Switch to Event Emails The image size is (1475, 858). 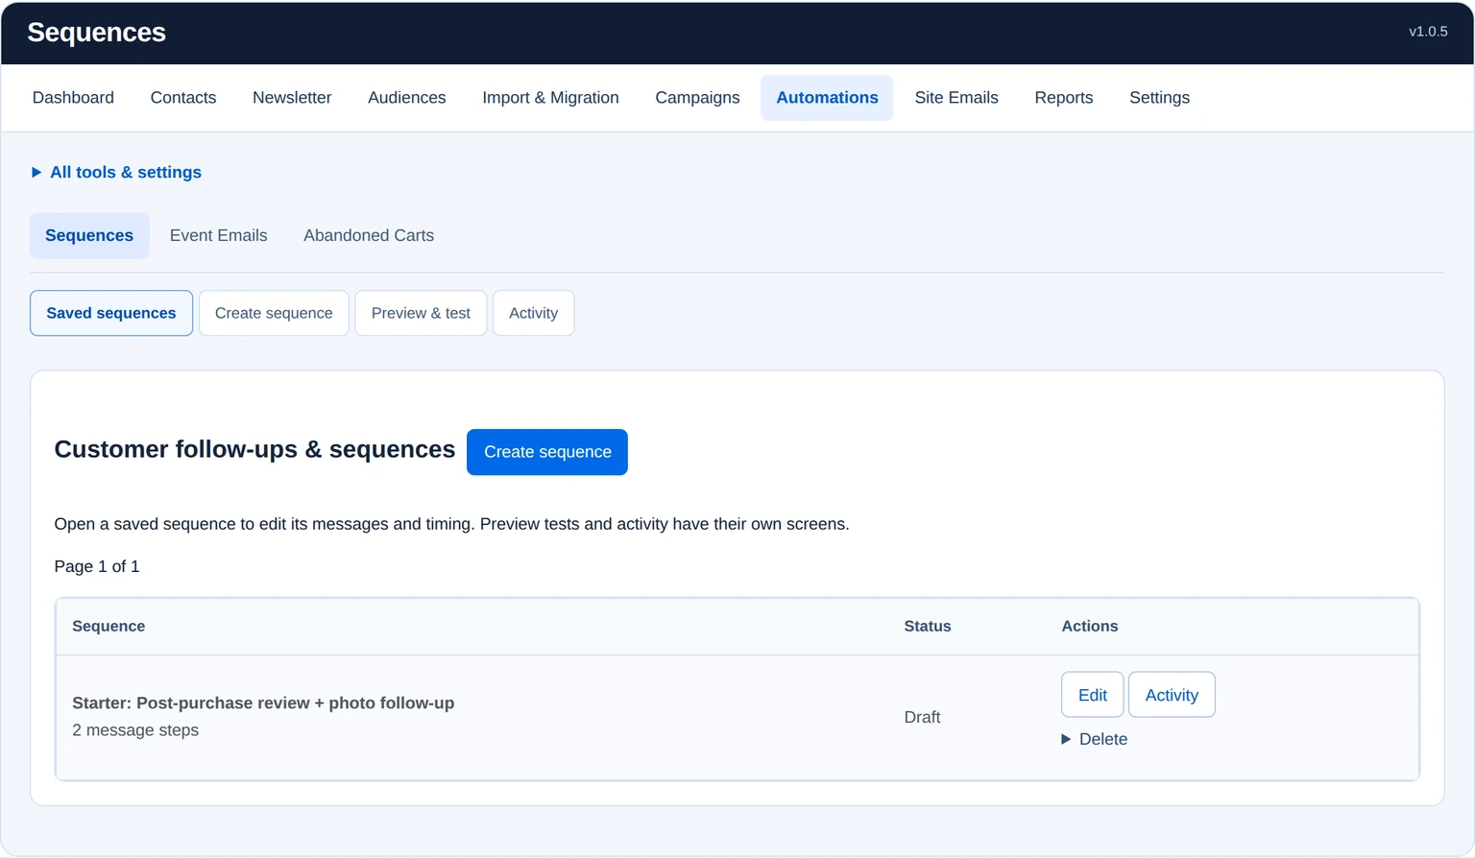(x=219, y=236)
